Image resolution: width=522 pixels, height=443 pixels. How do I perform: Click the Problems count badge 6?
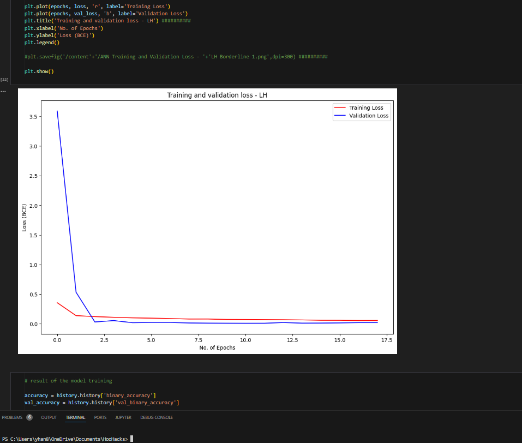(29, 417)
